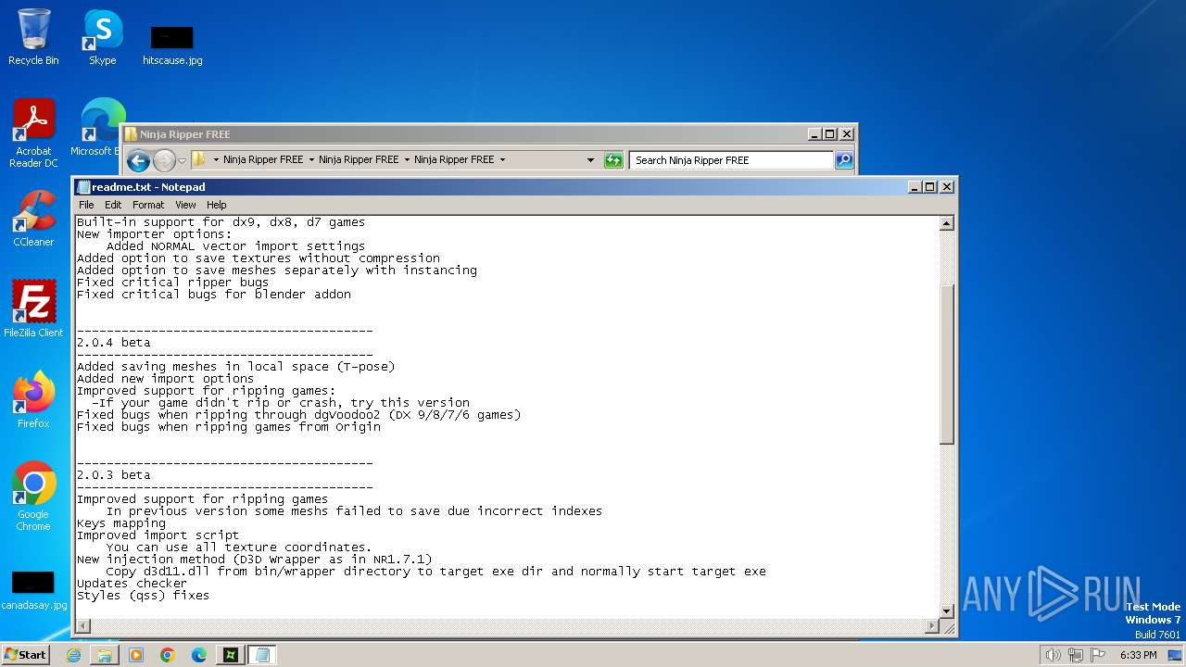
Task: Maximize the Ninja Ripper FREE Explorer window
Action: click(829, 134)
